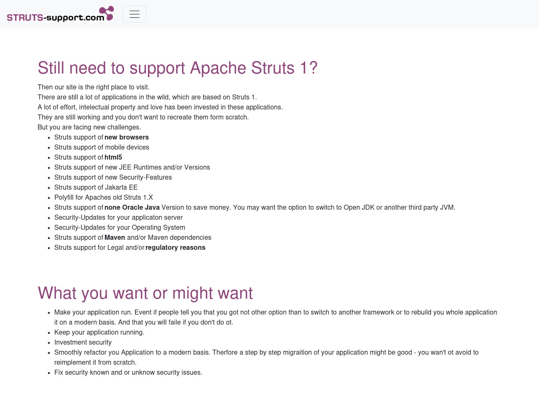Click the 'Investment security' bullet
The height and width of the screenshot is (401, 539).
click(x=83, y=342)
